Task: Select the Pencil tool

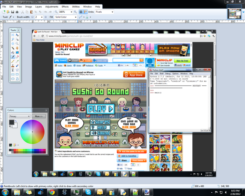Action: click(x=13, y=61)
